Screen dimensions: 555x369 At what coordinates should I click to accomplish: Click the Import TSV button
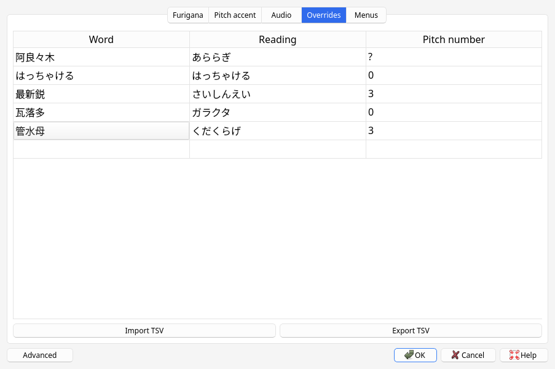[144, 330]
